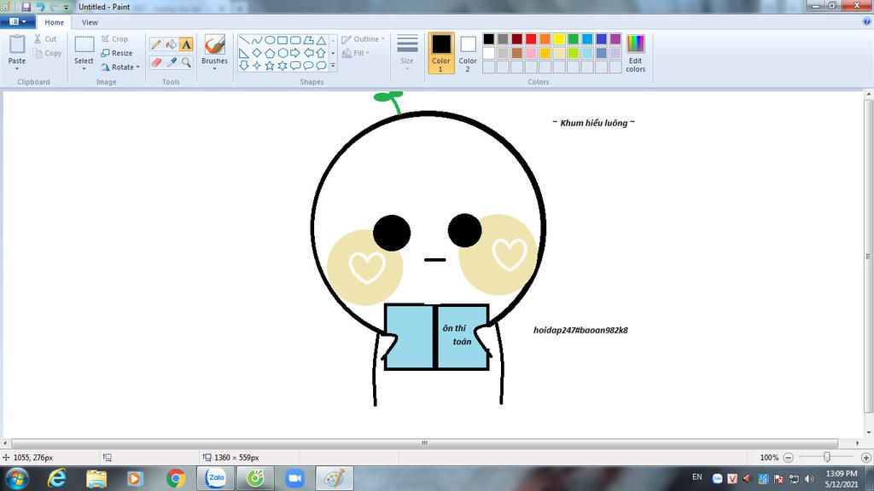Open the Zoom app from the taskbar
The image size is (874, 491).
[294, 478]
